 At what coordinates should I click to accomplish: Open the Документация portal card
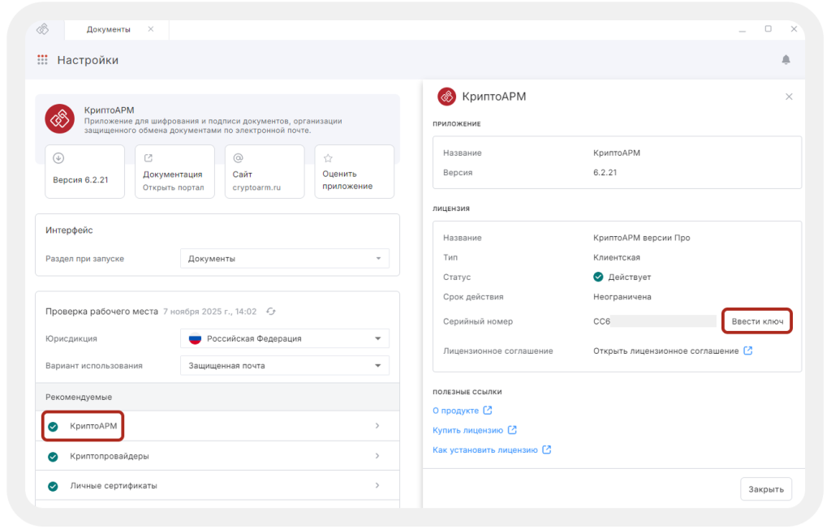[174, 172]
